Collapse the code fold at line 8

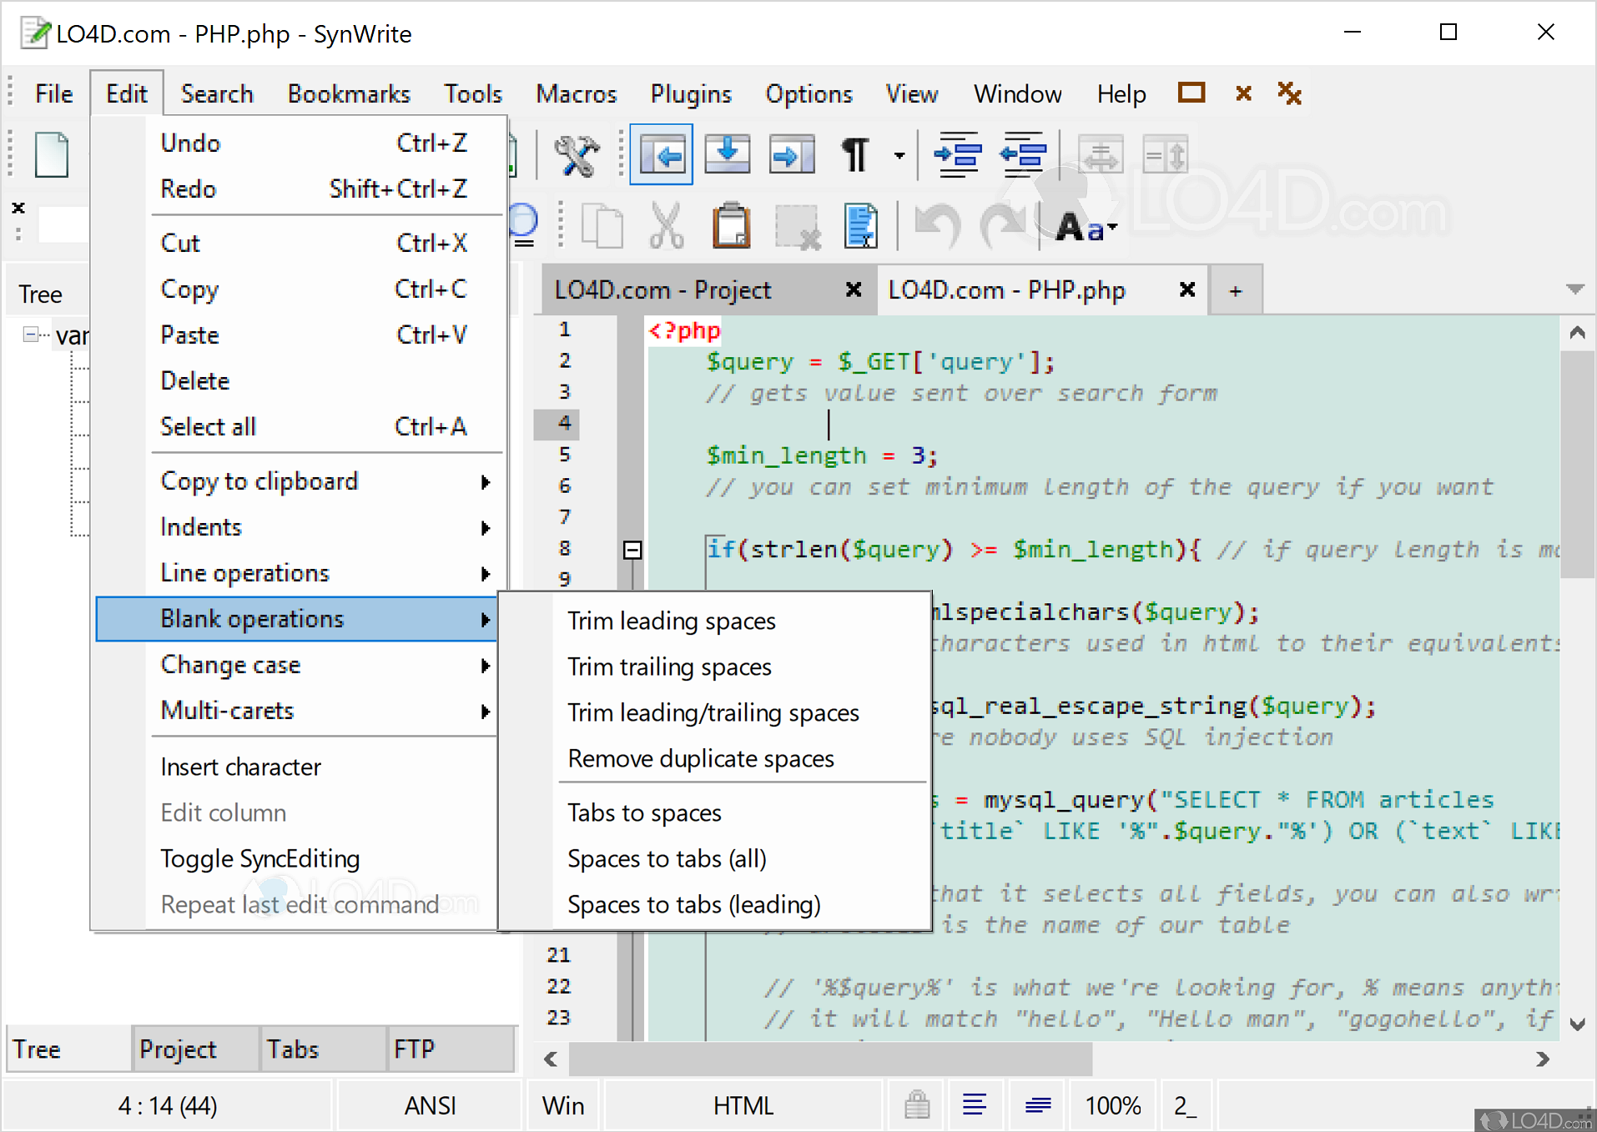point(632,550)
